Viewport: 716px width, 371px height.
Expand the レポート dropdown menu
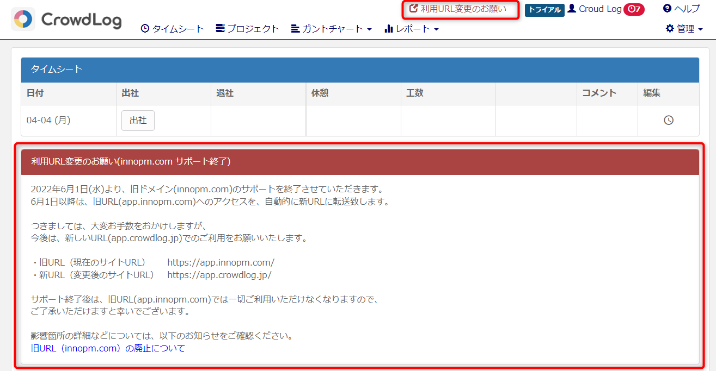[411, 29]
